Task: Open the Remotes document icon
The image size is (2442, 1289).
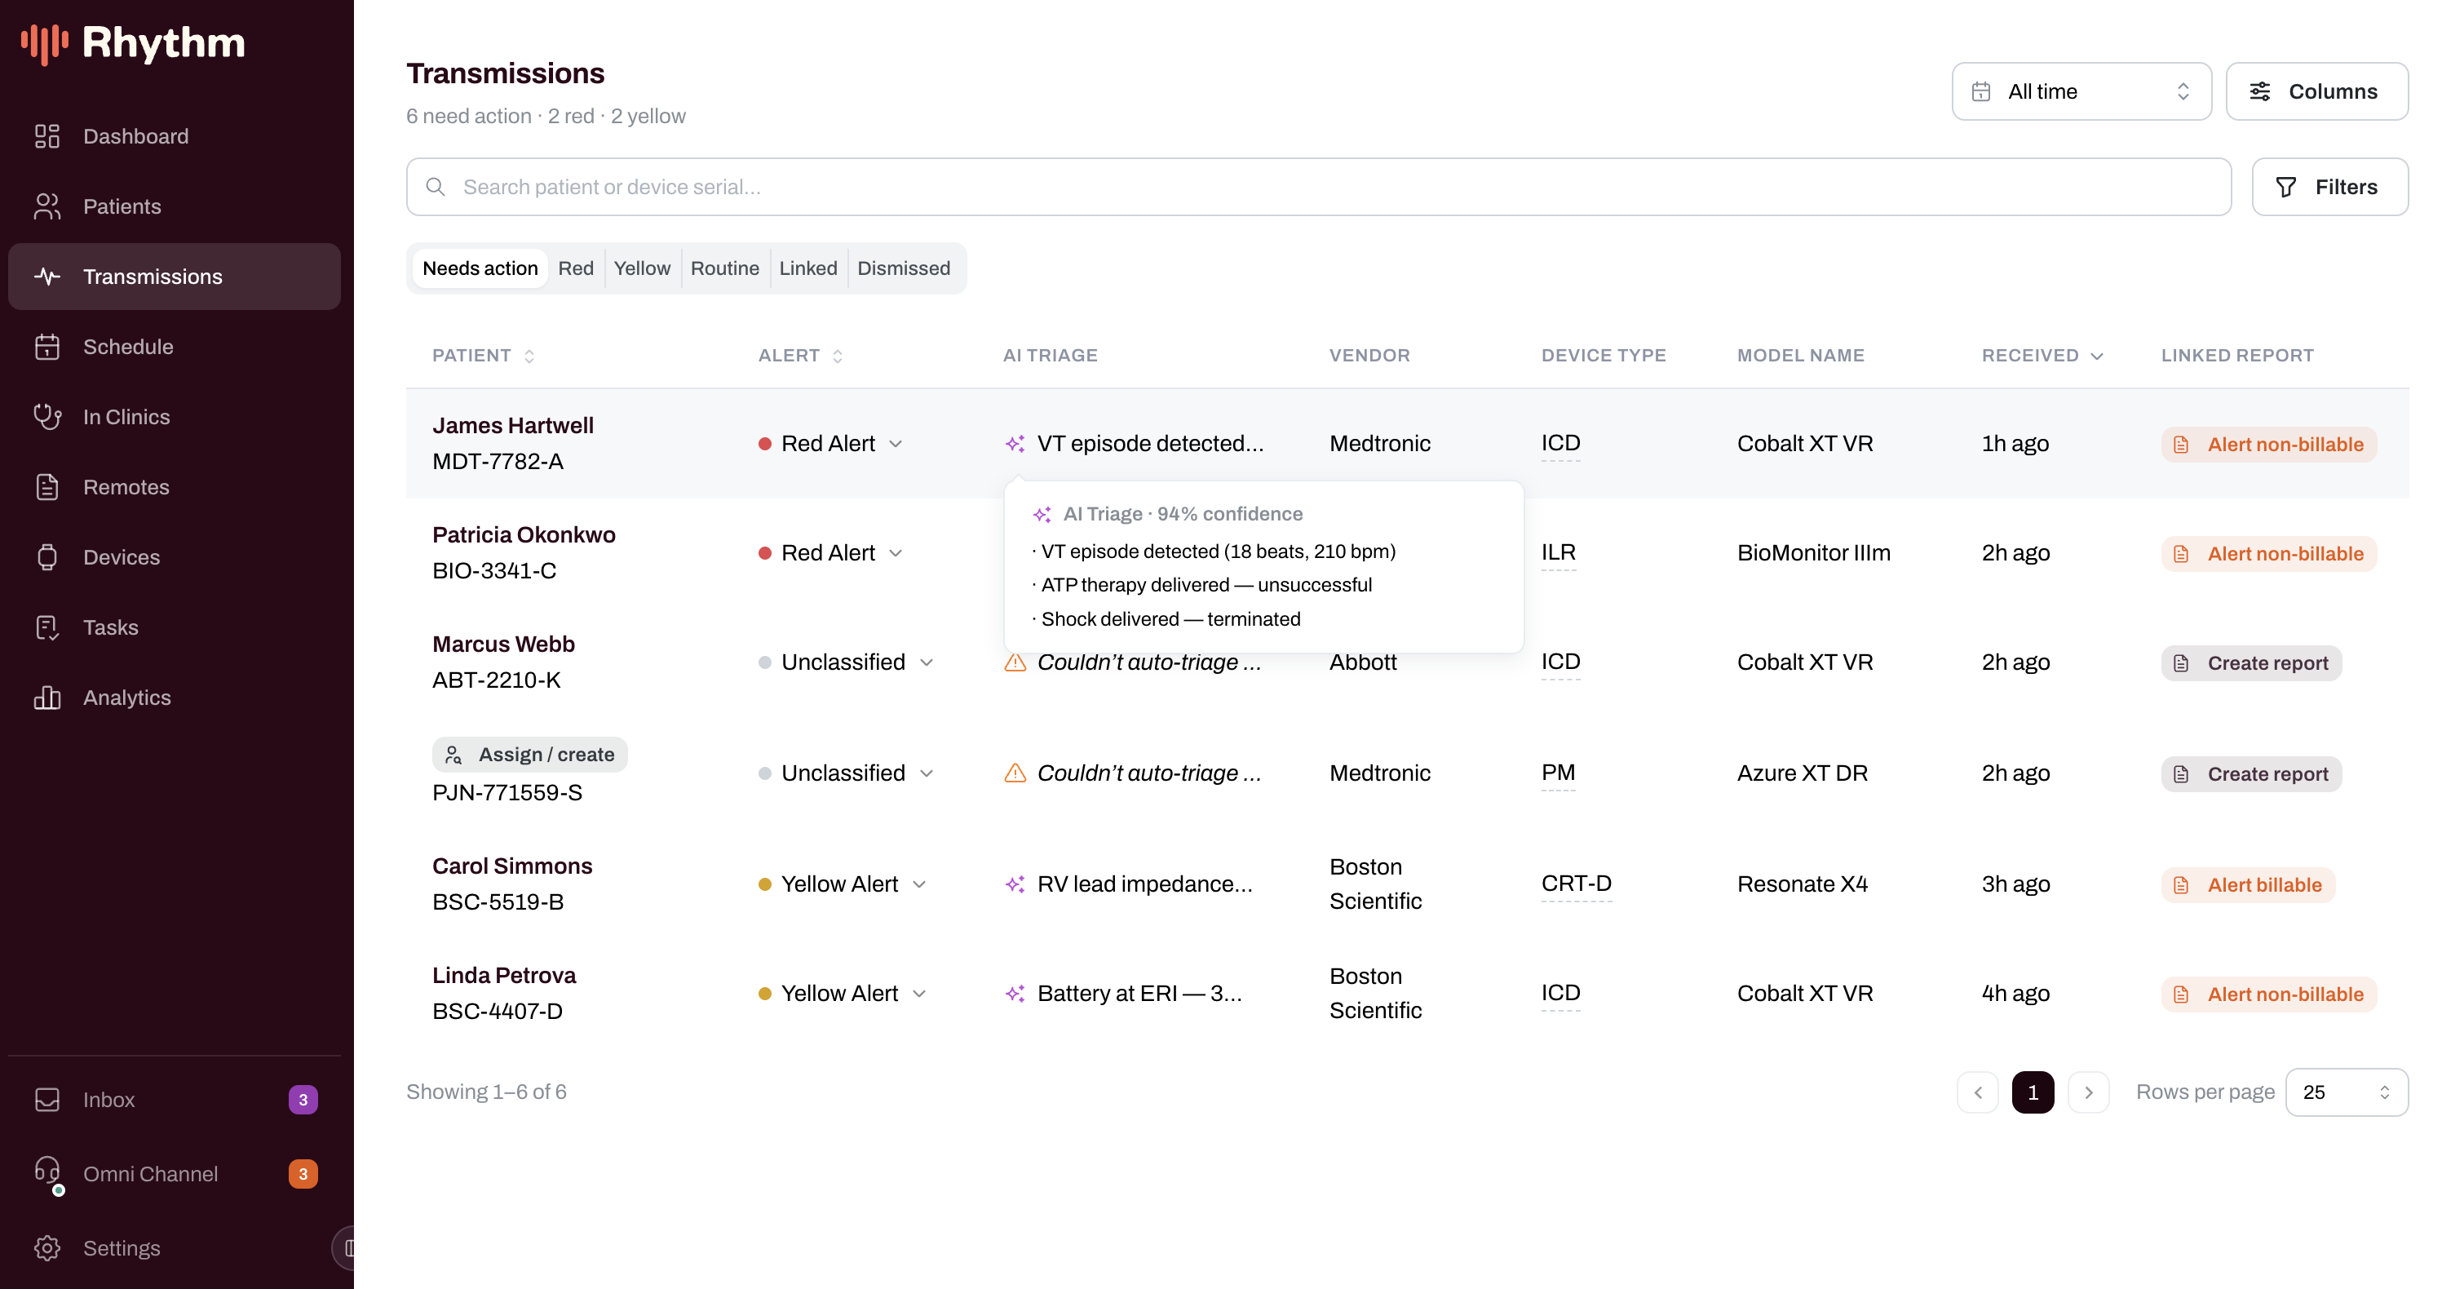Action: (46, 488)
